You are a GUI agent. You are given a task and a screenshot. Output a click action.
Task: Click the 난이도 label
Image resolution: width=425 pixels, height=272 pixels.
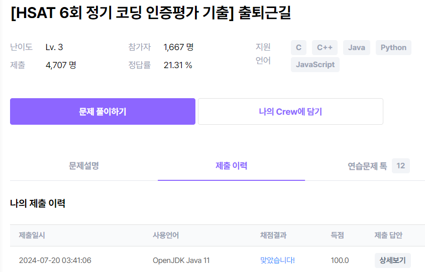[21, 47]
